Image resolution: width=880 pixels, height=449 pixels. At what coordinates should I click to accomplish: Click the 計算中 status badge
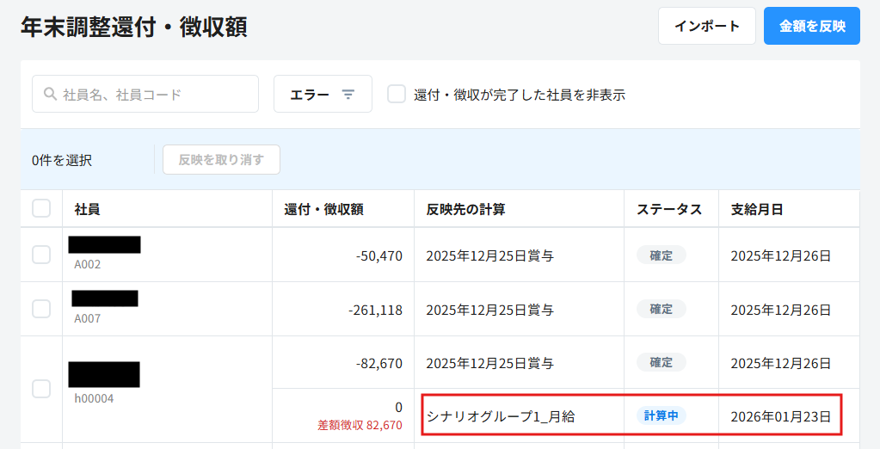(662, 416)
